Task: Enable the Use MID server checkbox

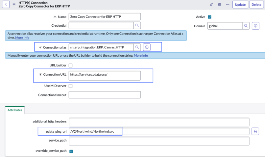Action: click(x=71, y=86)
